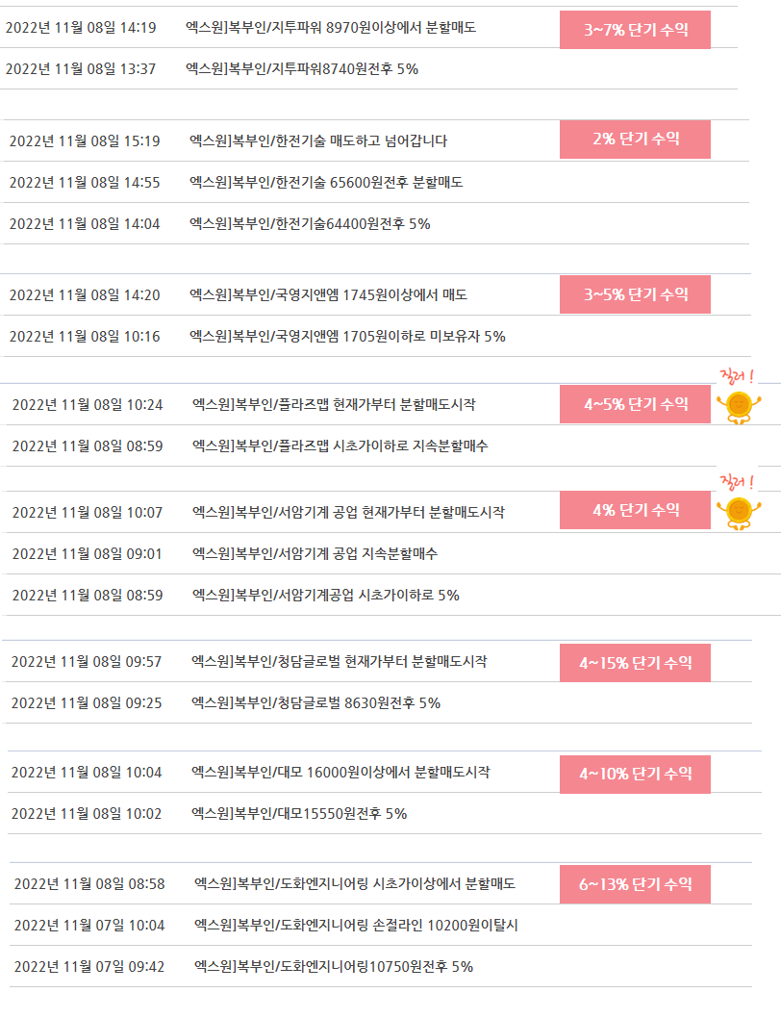781x1018 pixels.
Task: Open message 한전기술 매도하고 넘어갑니다
Action: [318, 140]
